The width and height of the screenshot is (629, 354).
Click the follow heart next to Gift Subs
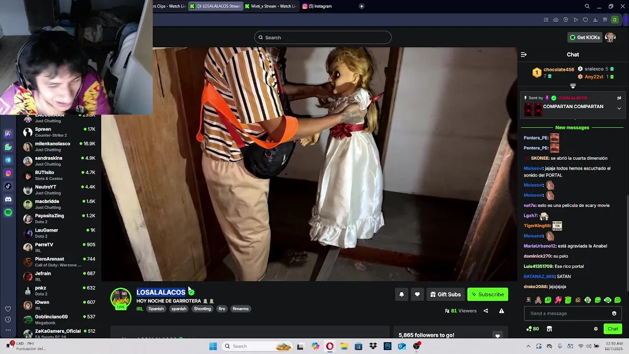point(417,295)
